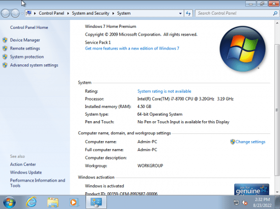This screenshot has width=280, height=209.
Task: Click the Back navigation button
Action: pyautogui.click(x=6, y=13)
